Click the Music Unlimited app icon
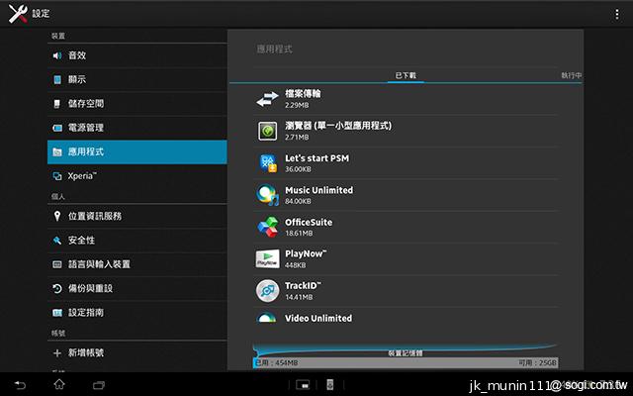This screenshot has width=633, height=396. 267,195
